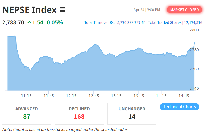Click the Total Turnover Rs label
This screenshot has height=136, width=205.
coord(99,22)
